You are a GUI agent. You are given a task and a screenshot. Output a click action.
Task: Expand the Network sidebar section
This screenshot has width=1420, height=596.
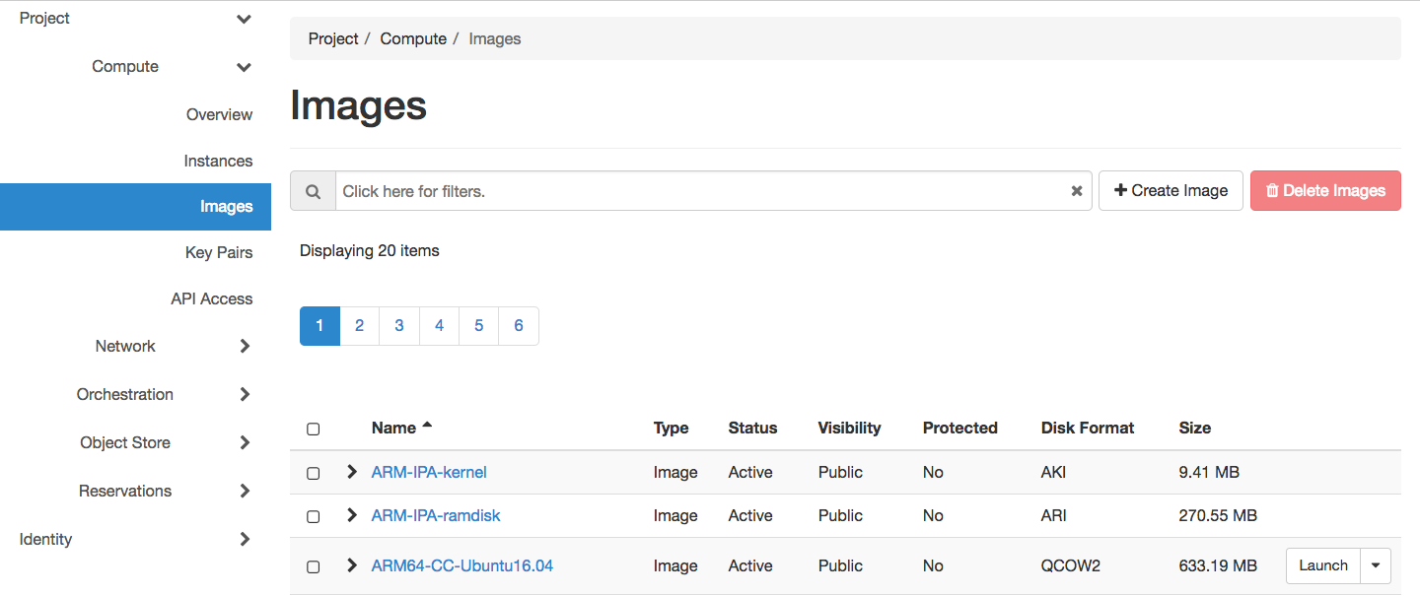[245, 346]
